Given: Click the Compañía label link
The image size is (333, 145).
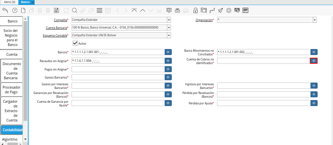Looking at the screenshot, I should [60, 20].
